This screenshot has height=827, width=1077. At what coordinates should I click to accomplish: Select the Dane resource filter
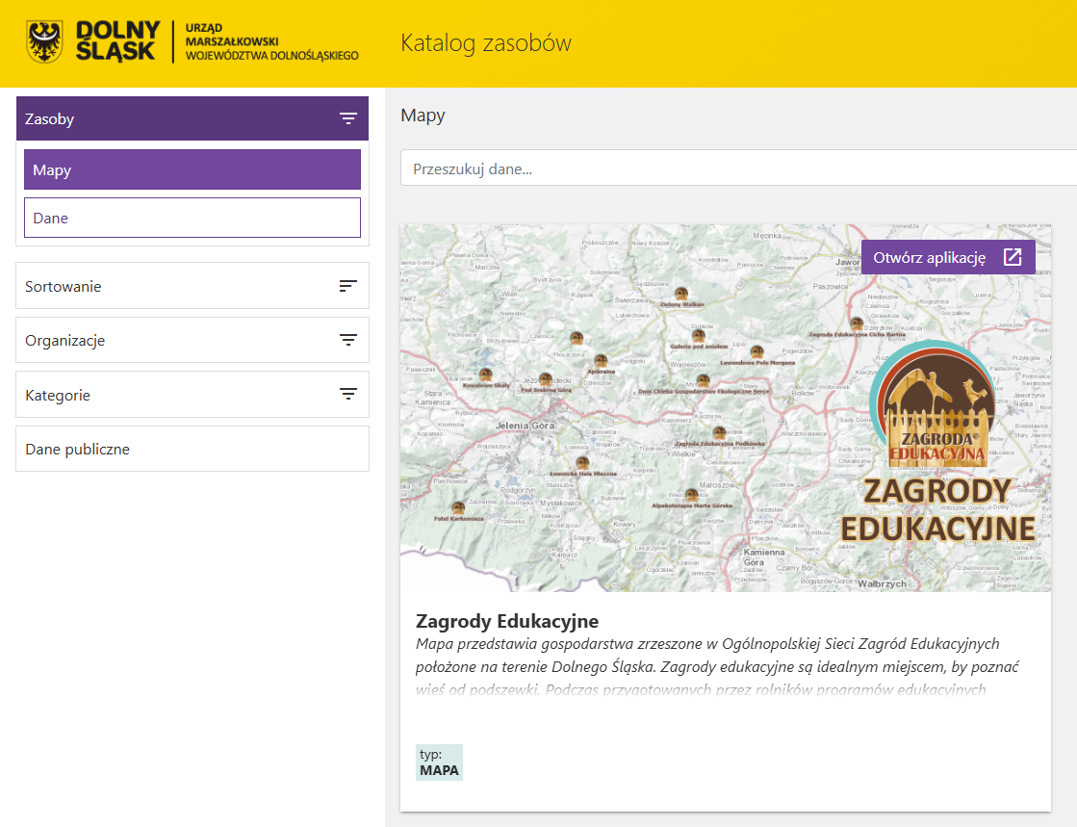(x=192, y=218)
